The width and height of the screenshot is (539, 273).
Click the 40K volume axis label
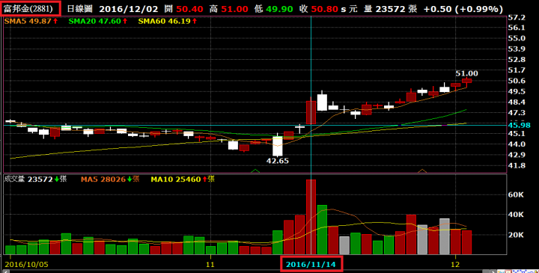pos(516,215)
